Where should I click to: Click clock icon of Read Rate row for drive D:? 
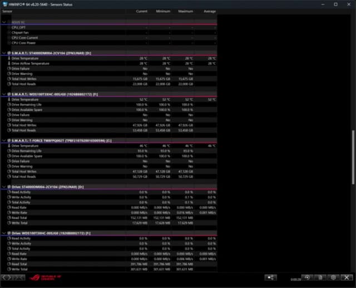(x=9, y=207)
